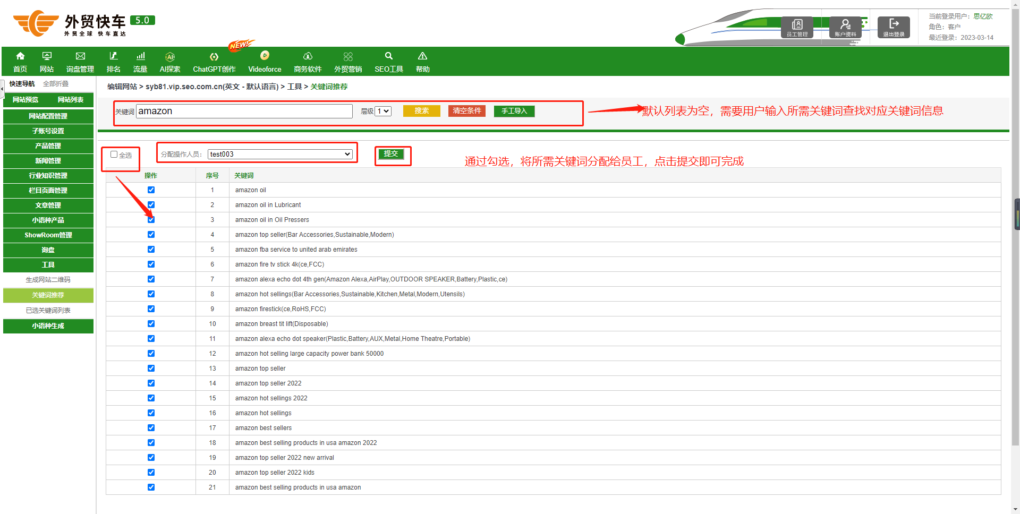Click the 关键词 input field containing amazon
Screen dimensions: 1020x514
point(244,111)
